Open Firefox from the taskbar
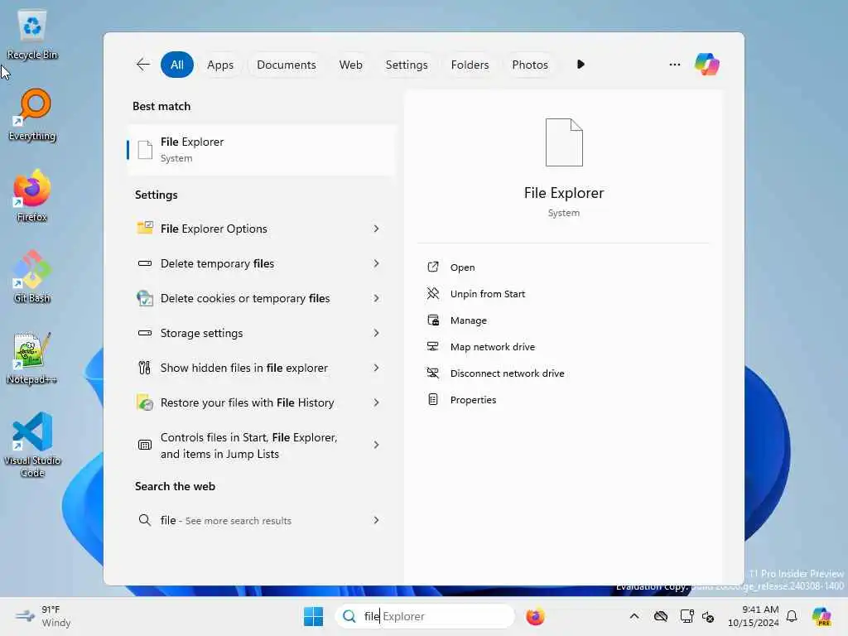This screenshot has width=848, height=636. (x=535, y=616)
